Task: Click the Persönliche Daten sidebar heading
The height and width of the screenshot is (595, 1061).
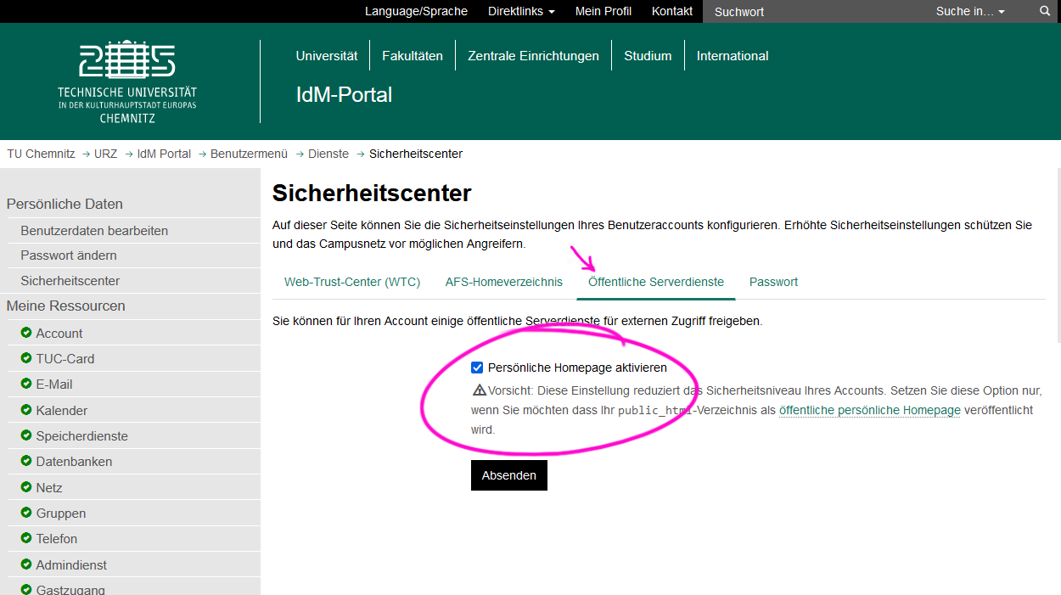Action: 65,204
